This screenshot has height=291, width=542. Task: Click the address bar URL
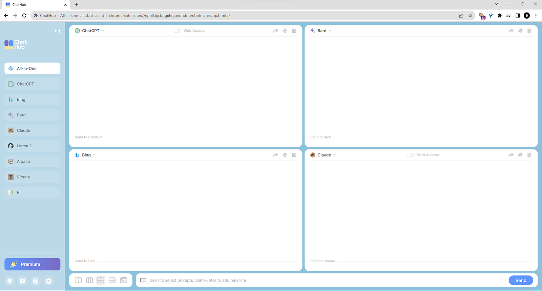pos(169,16)
